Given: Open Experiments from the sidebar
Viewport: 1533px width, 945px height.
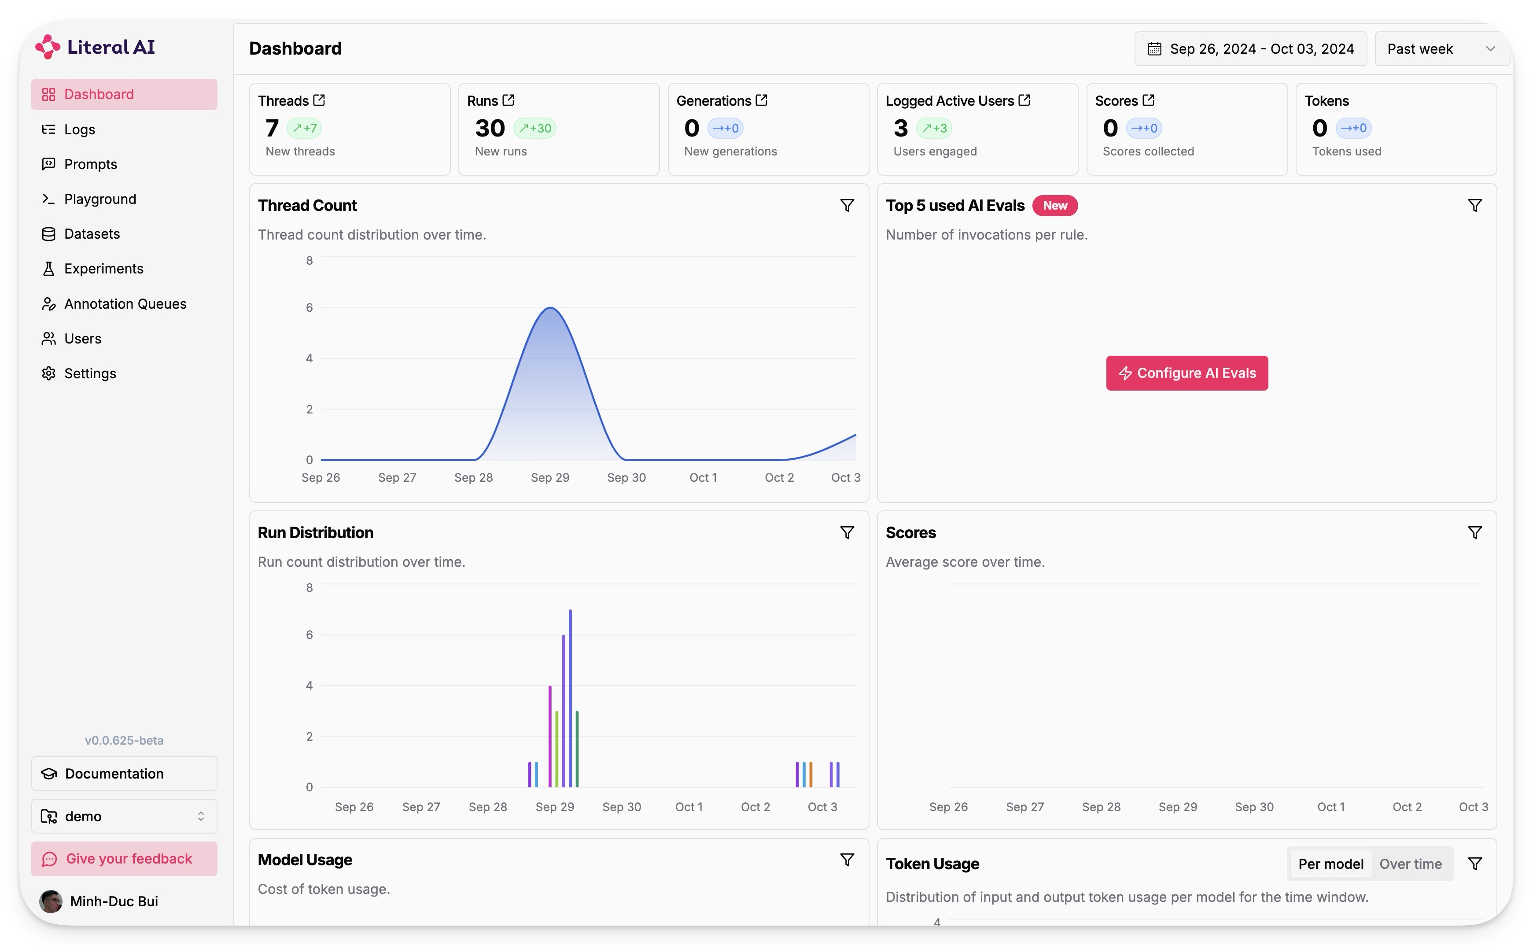Looking at the screenshot, I should point(124,269).
